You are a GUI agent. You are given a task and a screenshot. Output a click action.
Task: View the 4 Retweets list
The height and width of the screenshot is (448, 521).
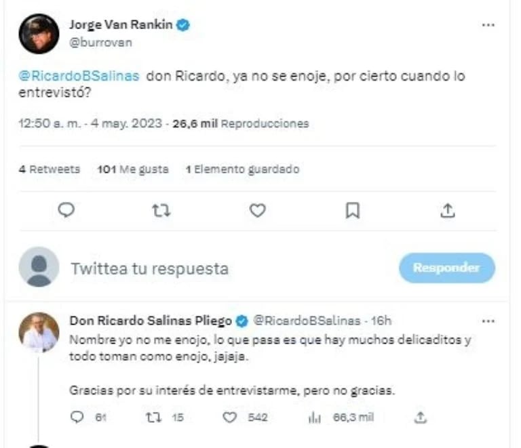[x=49, y=169]
